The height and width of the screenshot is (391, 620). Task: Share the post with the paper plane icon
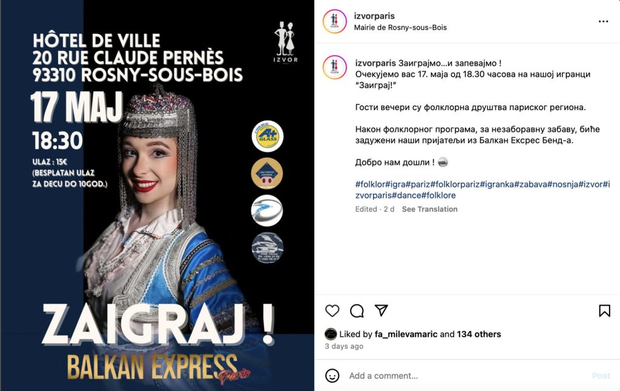pos(381,310)
